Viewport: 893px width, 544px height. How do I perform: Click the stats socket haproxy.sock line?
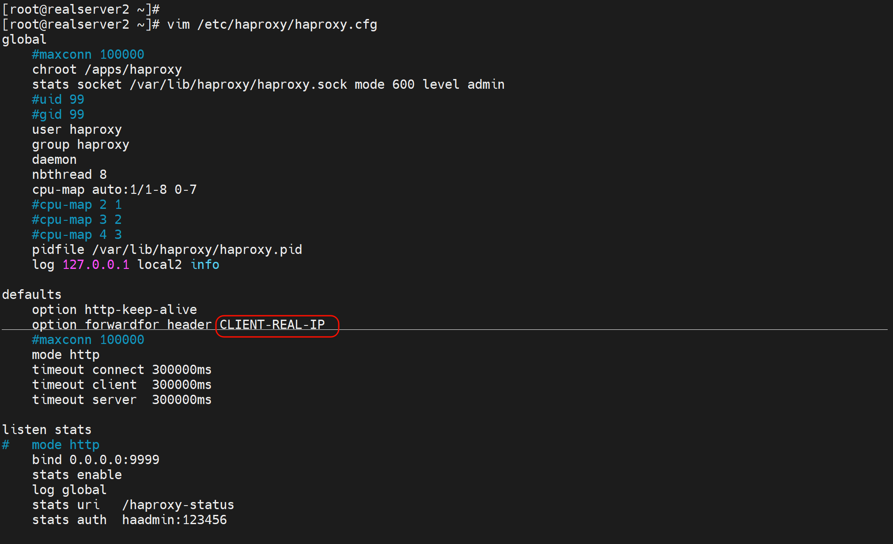[268, 85]
